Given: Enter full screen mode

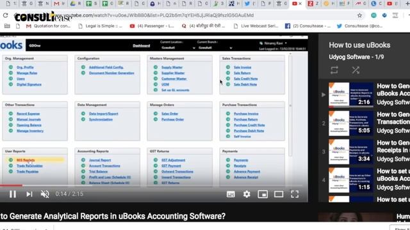Looking at the screenshot, I should pyautogui.click(x=295, y=194).
